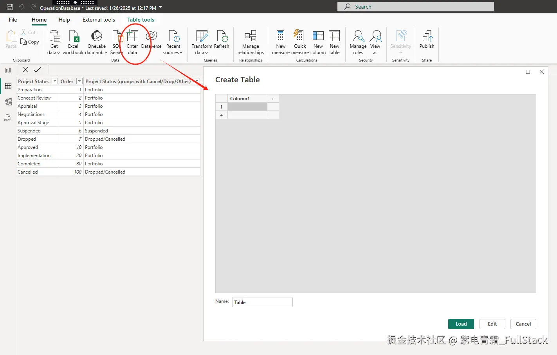Click the Edit button
Image resolution: width=557 pixels, height=355 pixels.
492,324
